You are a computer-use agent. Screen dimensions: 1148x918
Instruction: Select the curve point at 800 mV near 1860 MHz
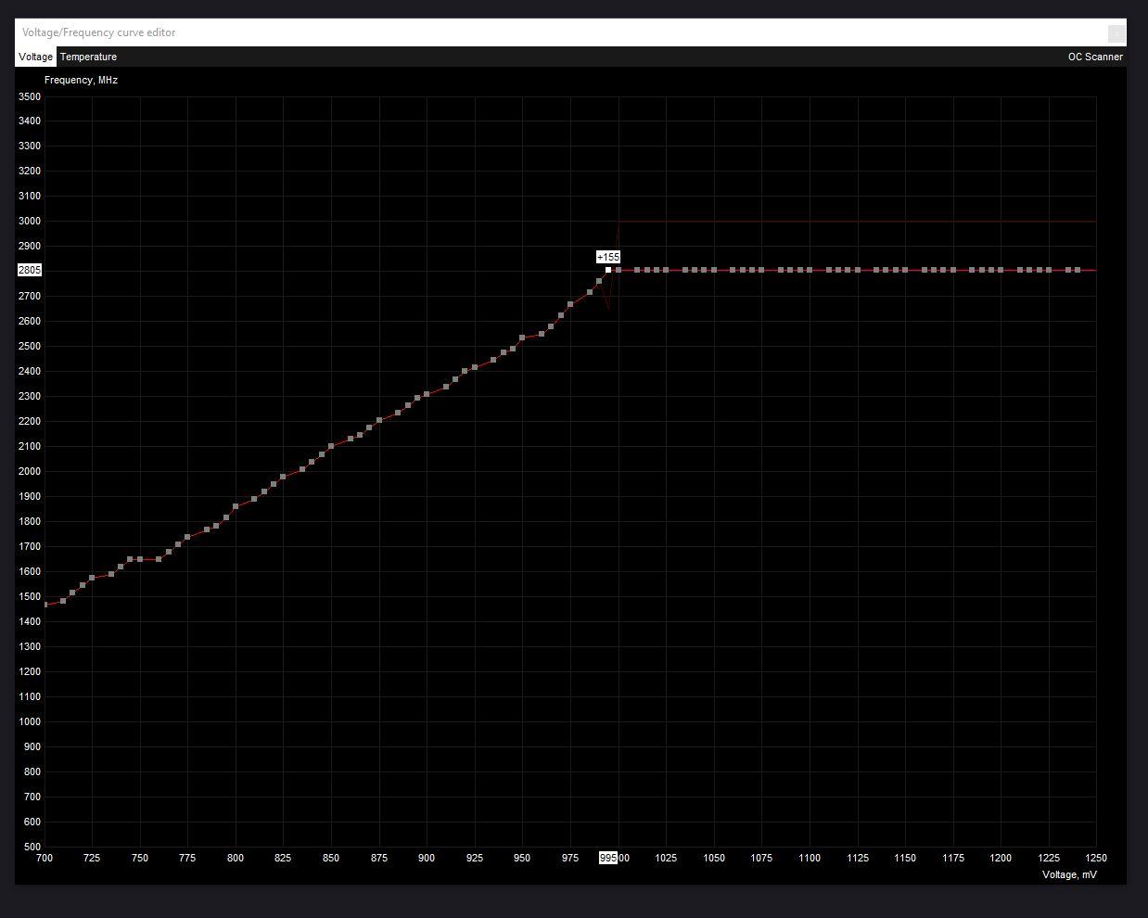pos(236,506)
